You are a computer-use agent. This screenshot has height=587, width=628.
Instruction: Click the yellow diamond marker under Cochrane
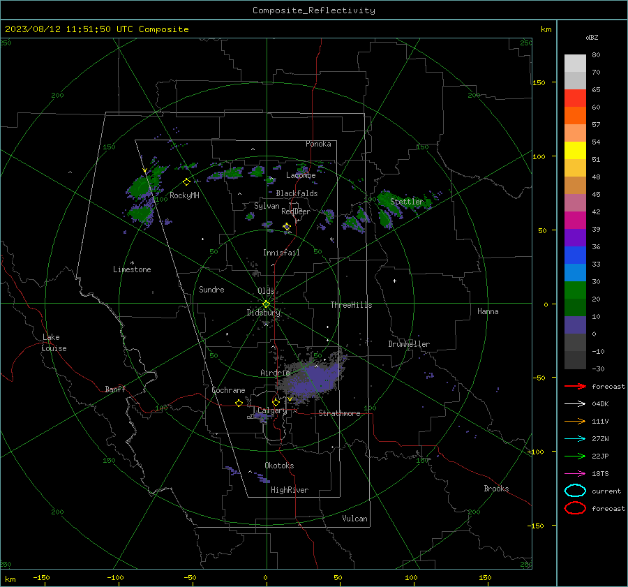[x=239, y=403]
